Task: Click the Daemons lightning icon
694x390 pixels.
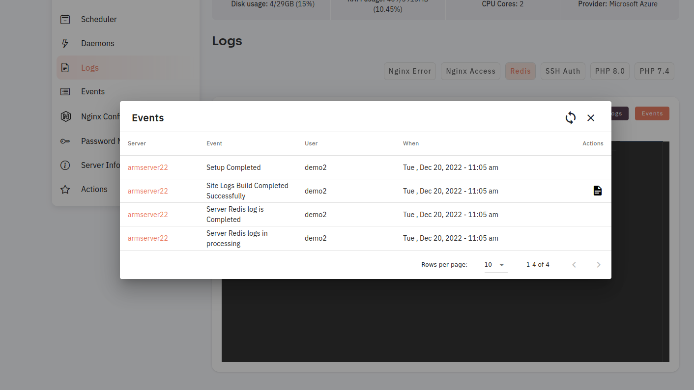Action: point(65,43)
